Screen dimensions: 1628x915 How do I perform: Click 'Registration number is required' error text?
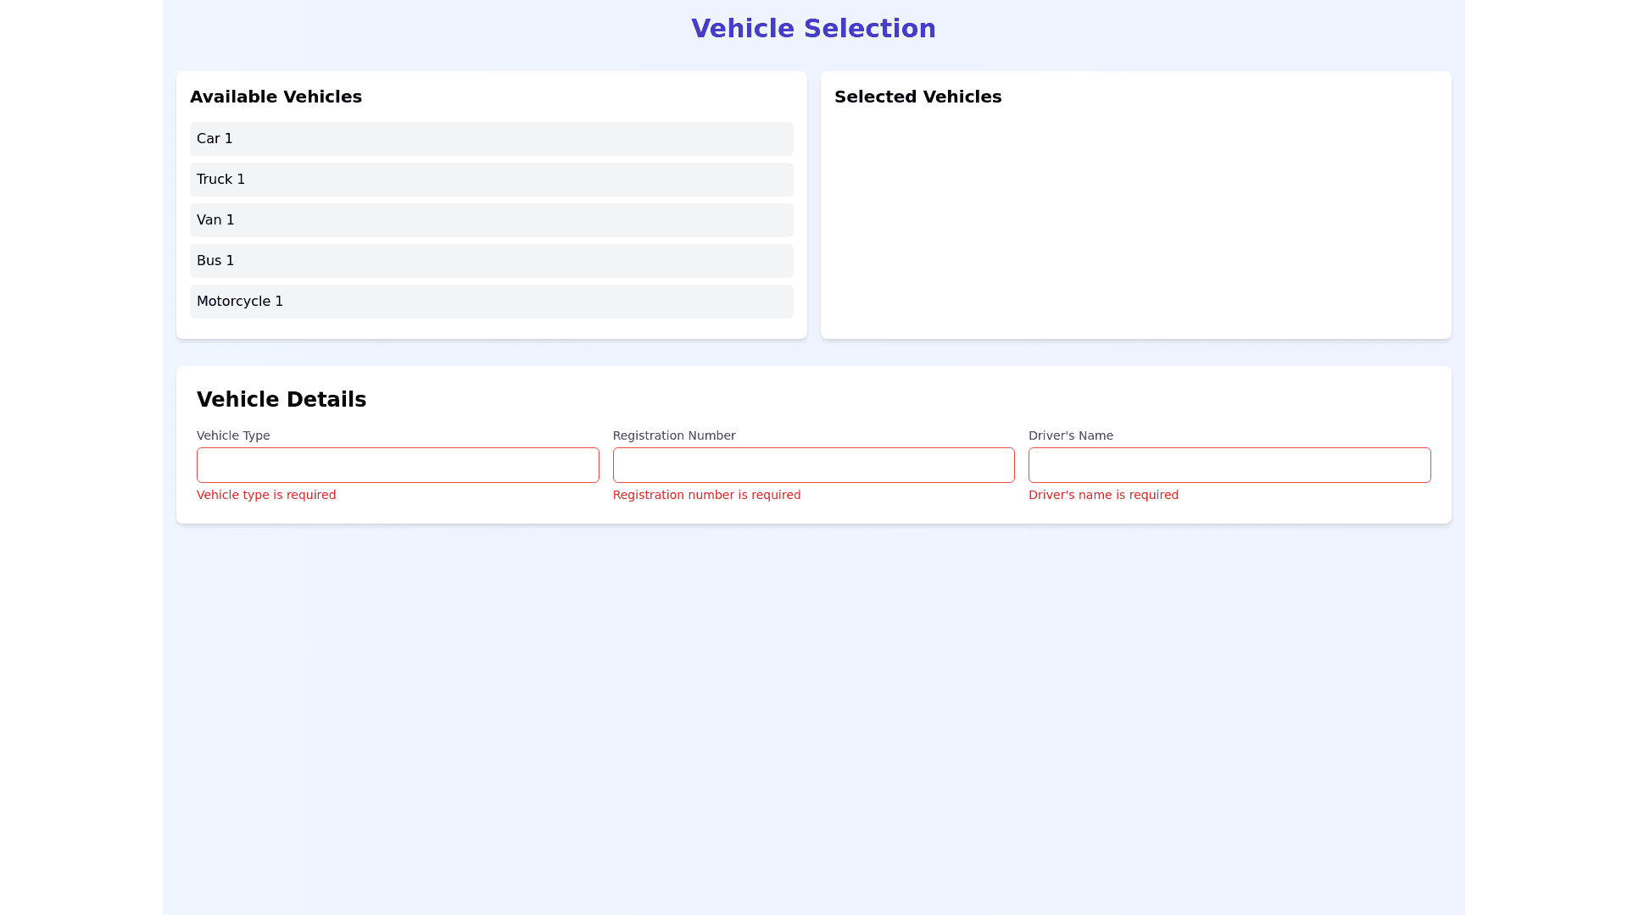click(706, 495)
